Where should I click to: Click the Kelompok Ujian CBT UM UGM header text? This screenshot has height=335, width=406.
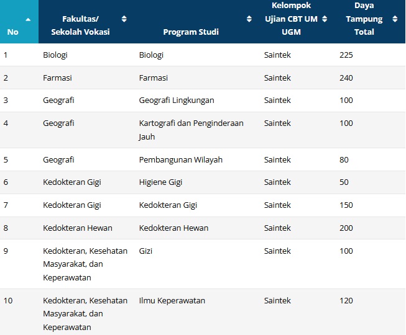point(291,19)
